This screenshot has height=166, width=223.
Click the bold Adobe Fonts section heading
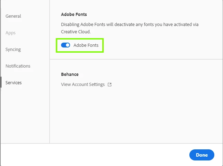74,15
